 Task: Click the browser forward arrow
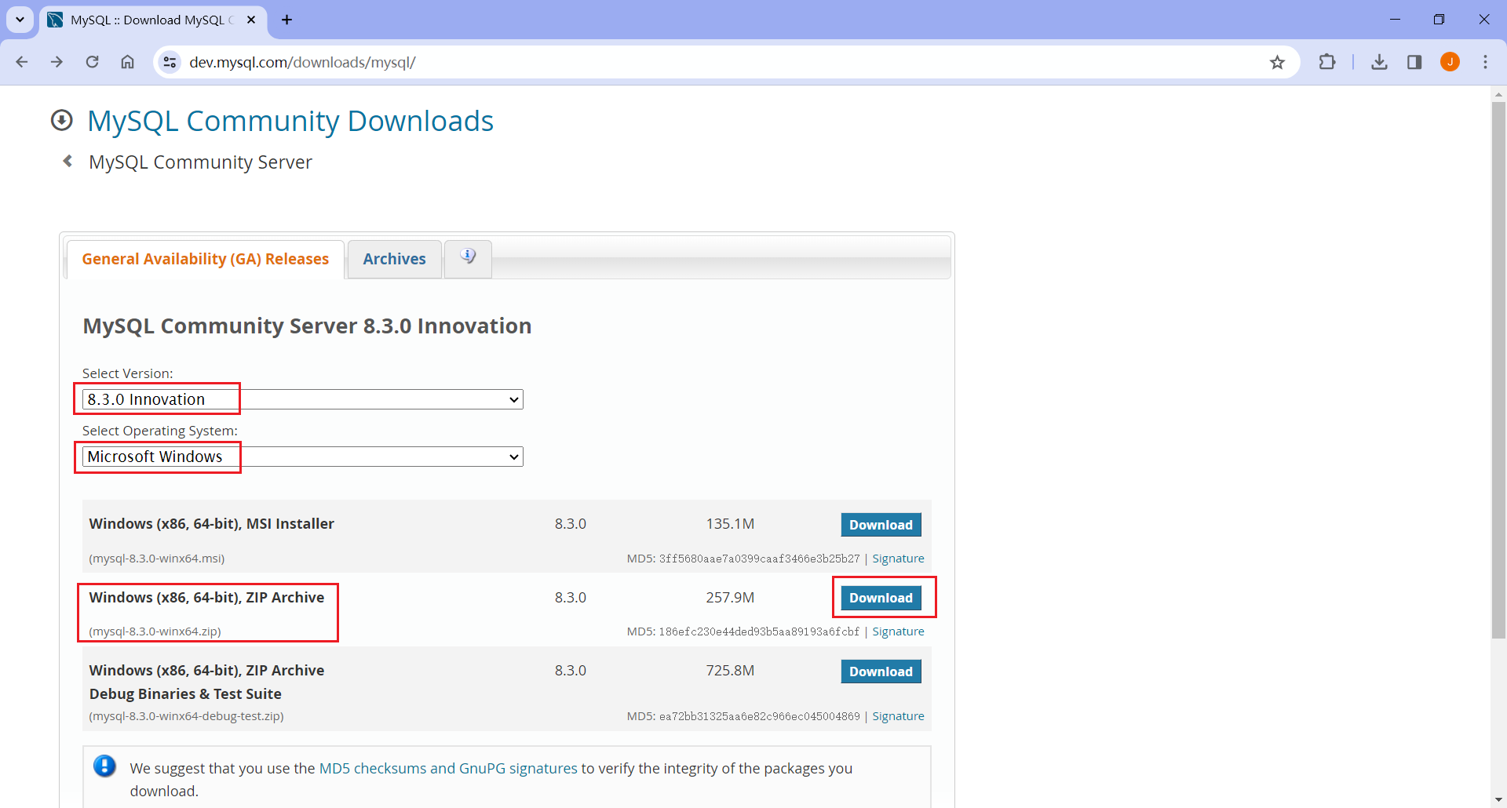pos(57,62)
